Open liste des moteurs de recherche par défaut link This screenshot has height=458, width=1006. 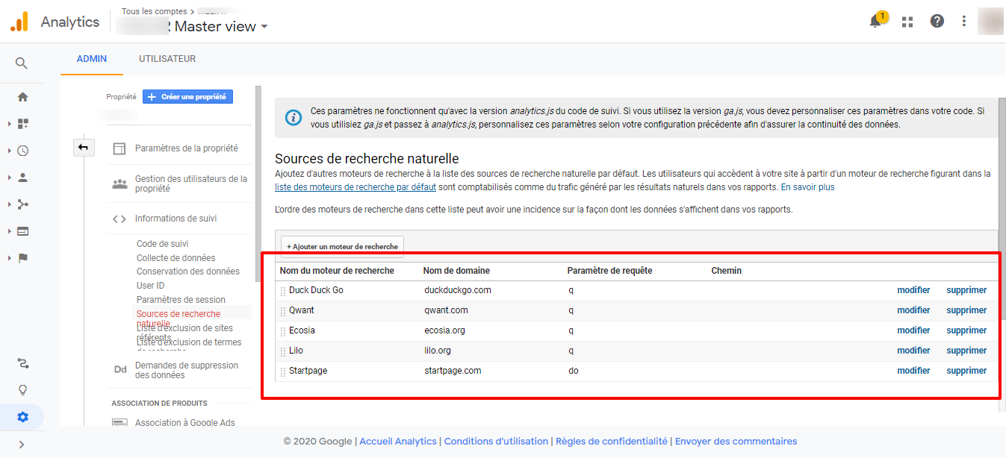[355, 187]
